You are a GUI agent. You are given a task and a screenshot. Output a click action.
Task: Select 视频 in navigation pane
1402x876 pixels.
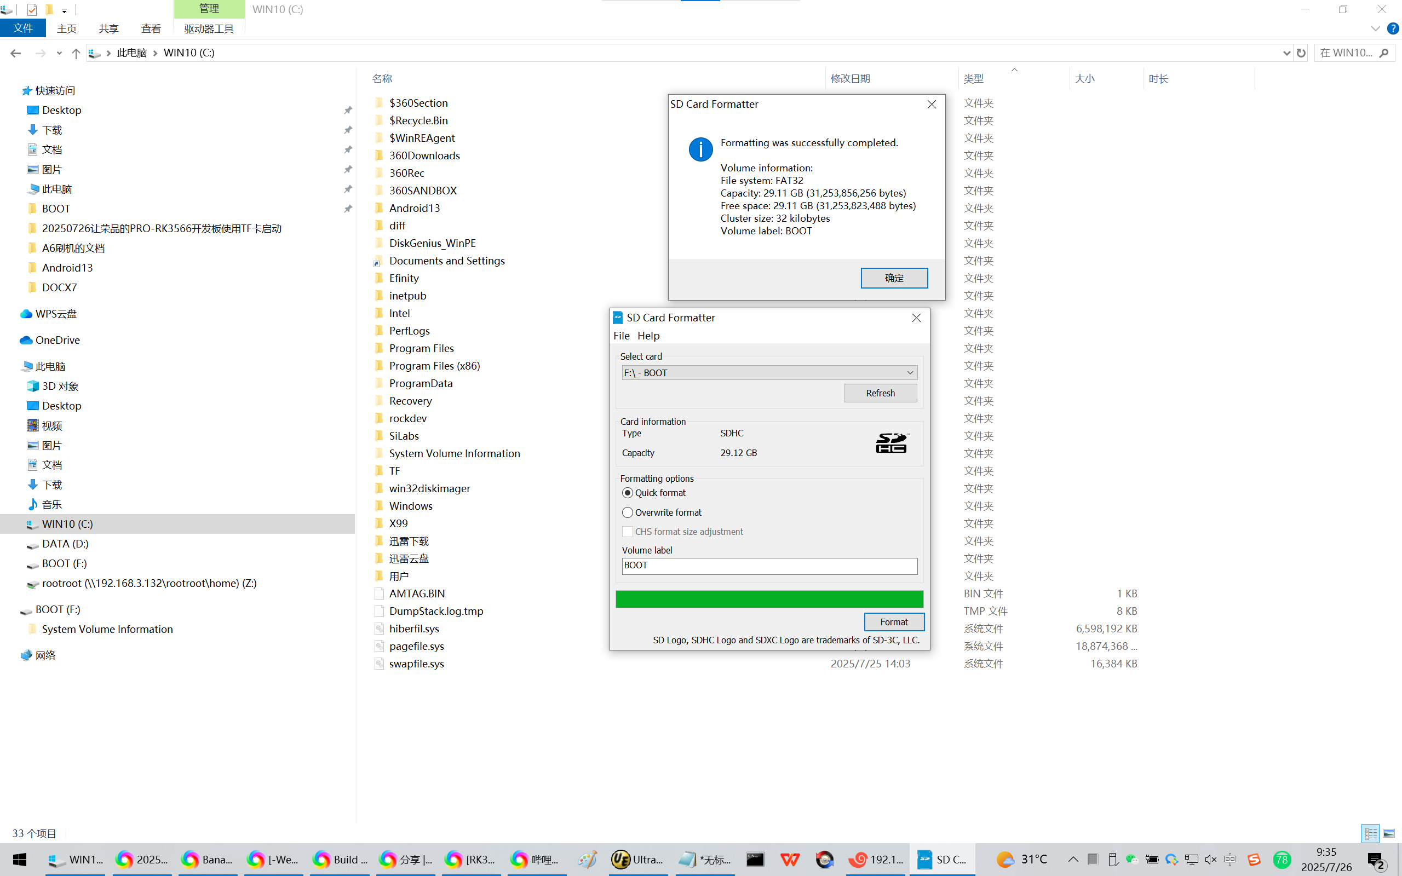pyautogui.click(x=51, y=425)
